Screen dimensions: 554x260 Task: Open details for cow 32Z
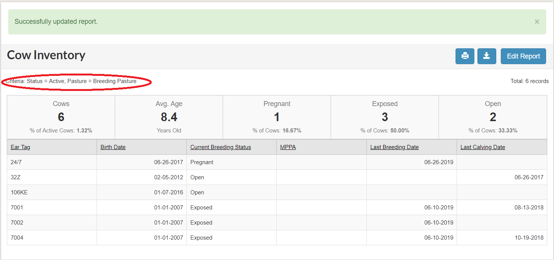(x=14, y=177)
